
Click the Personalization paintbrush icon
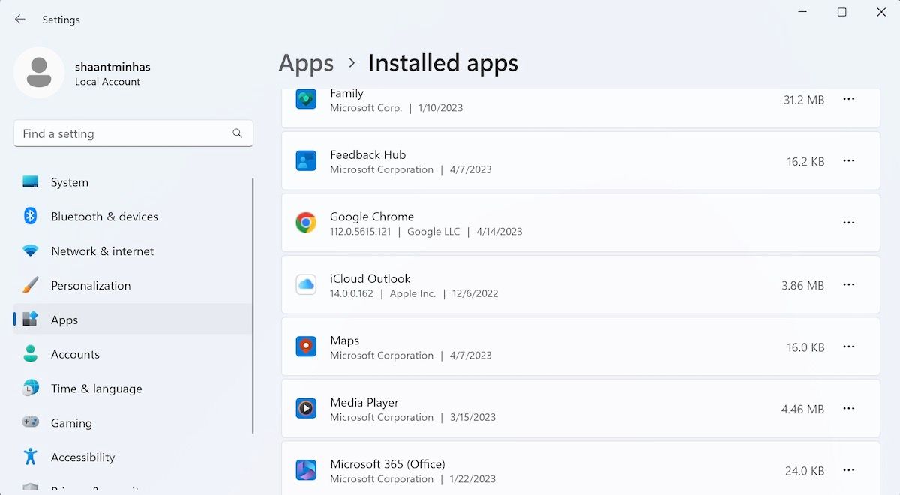(x=30, y=285)
